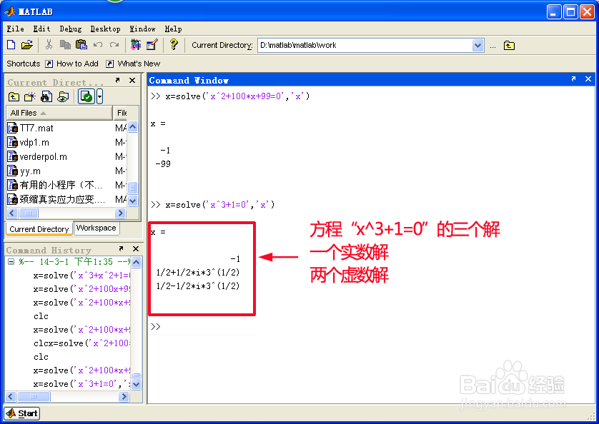This screenshot has height=424, width=599.
Task: Click the What's New shortcut
Action: 134,64
